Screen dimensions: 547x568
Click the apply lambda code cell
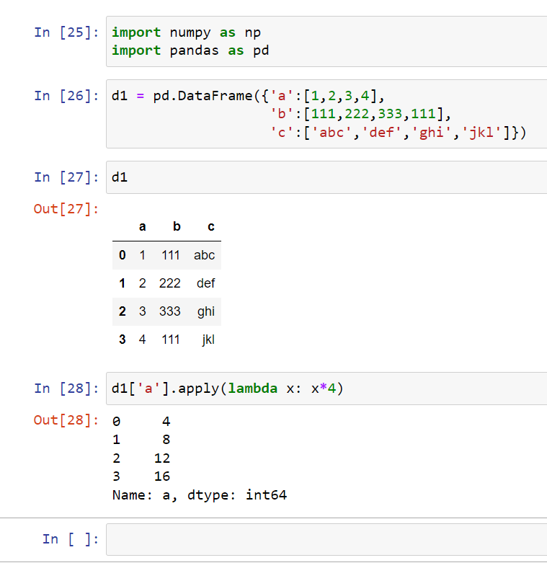pyautogui.click(x=326, y=389)
